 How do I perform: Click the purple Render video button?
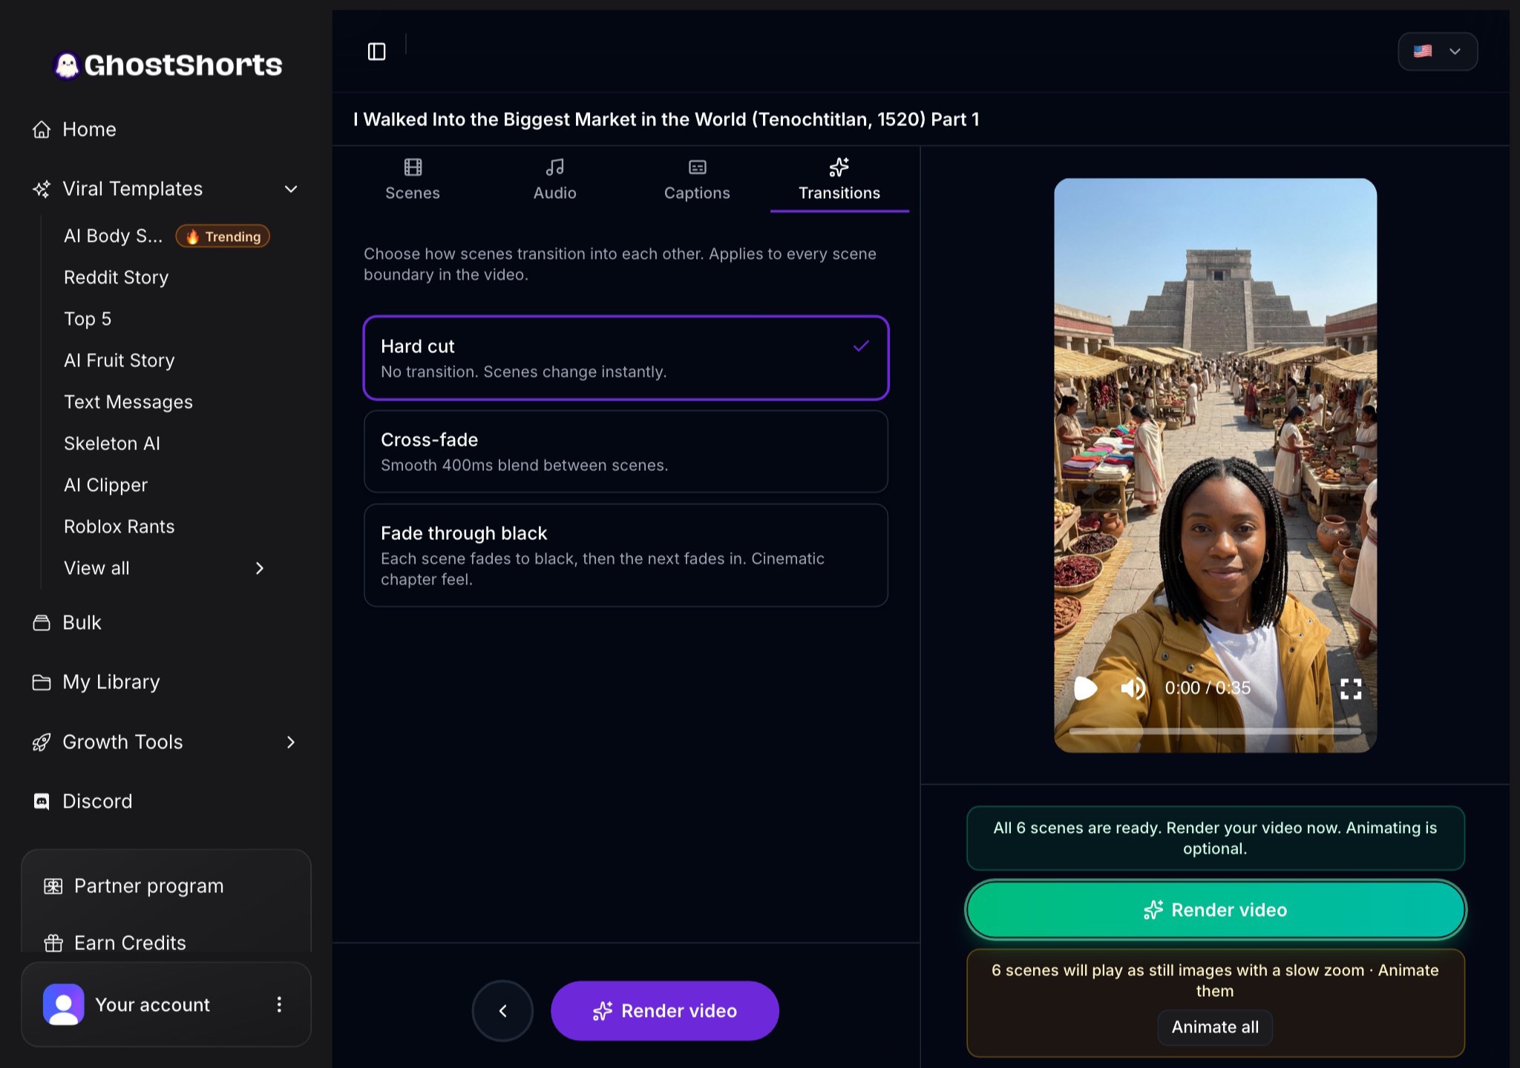click(665, 1010)
